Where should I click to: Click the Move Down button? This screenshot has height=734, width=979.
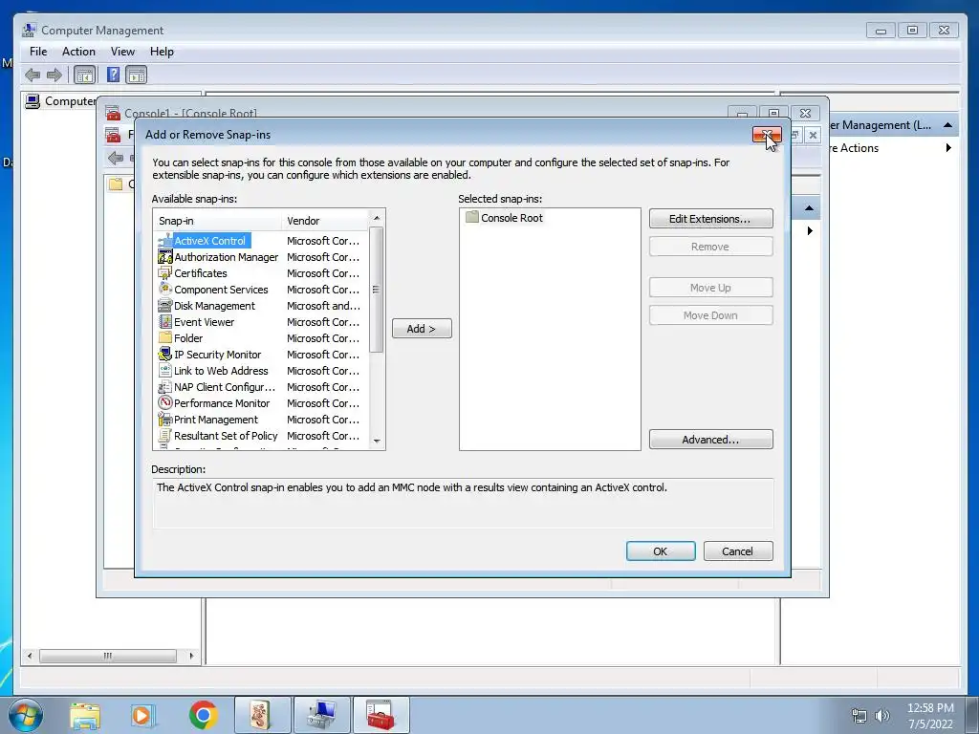click(710, 315)
